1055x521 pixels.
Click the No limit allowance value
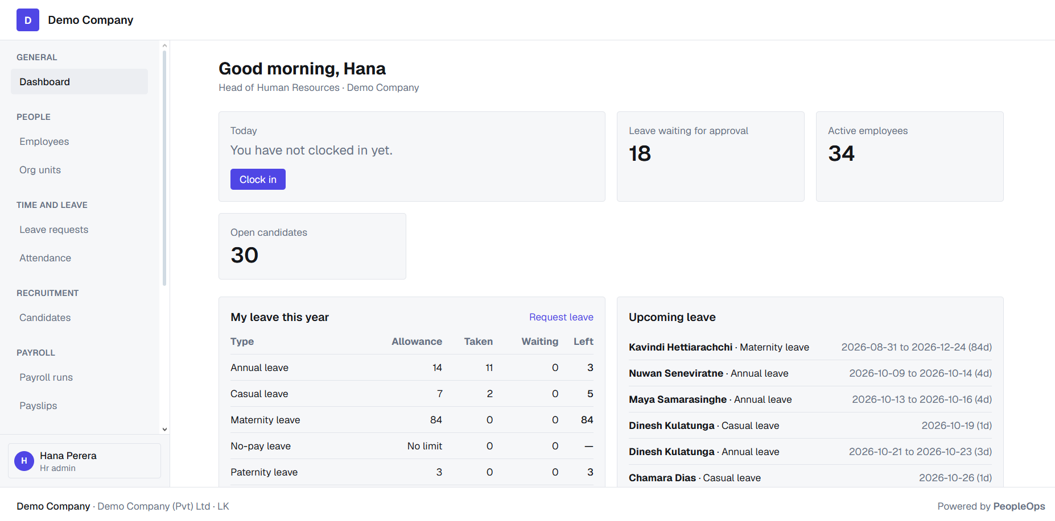pyautogui.click(x=425, y=446)
